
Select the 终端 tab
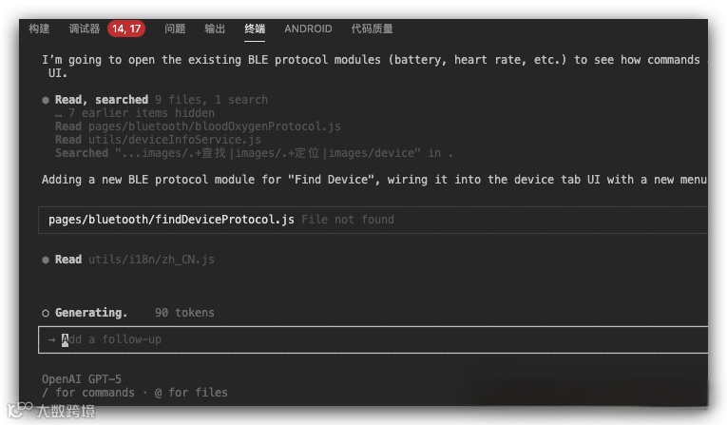[255, 29]
